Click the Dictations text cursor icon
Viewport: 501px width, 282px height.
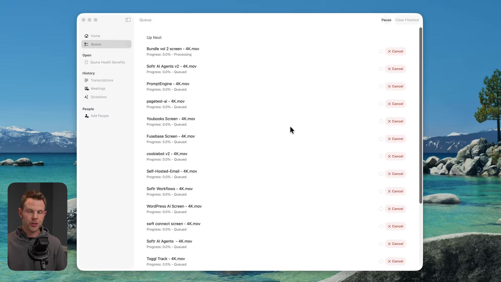pyautogui.click(x=86, y=97)
